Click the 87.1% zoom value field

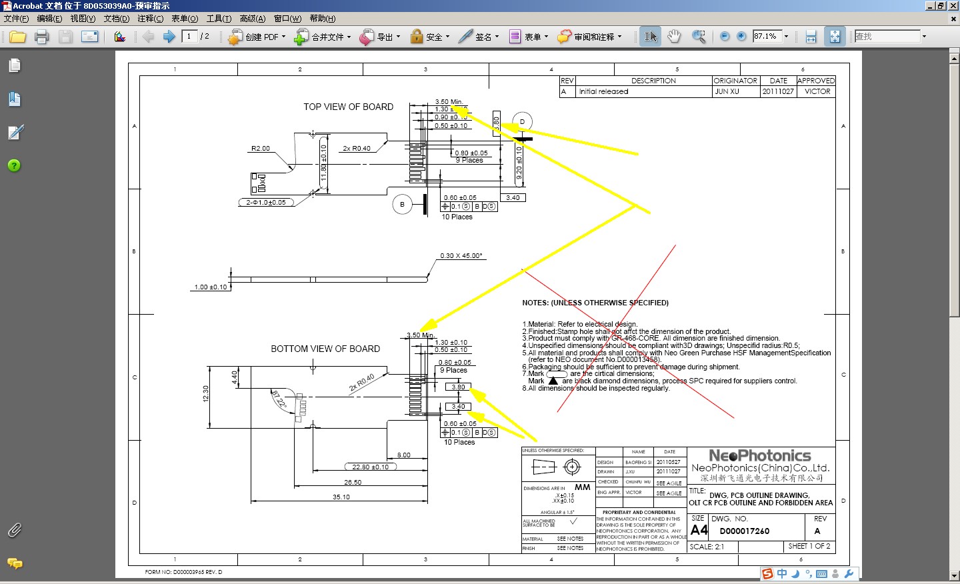[767, 36]
